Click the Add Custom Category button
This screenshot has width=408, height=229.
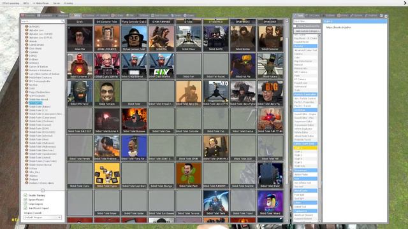click(x=307, y=31)
